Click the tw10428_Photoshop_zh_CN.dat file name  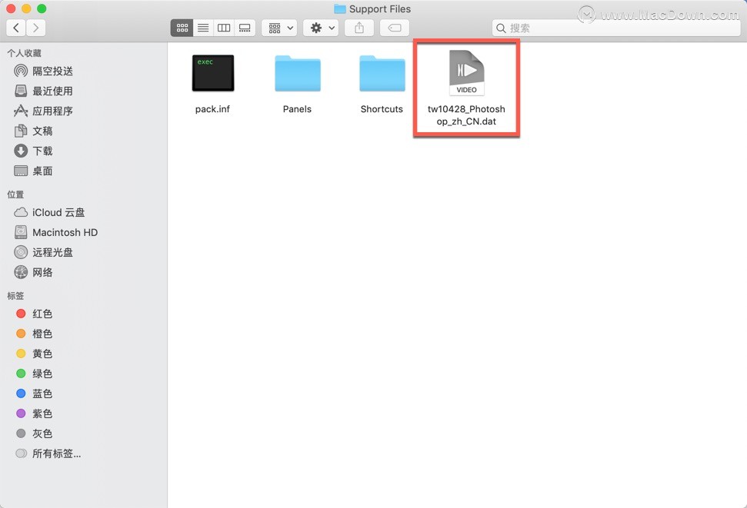(466, 115)
